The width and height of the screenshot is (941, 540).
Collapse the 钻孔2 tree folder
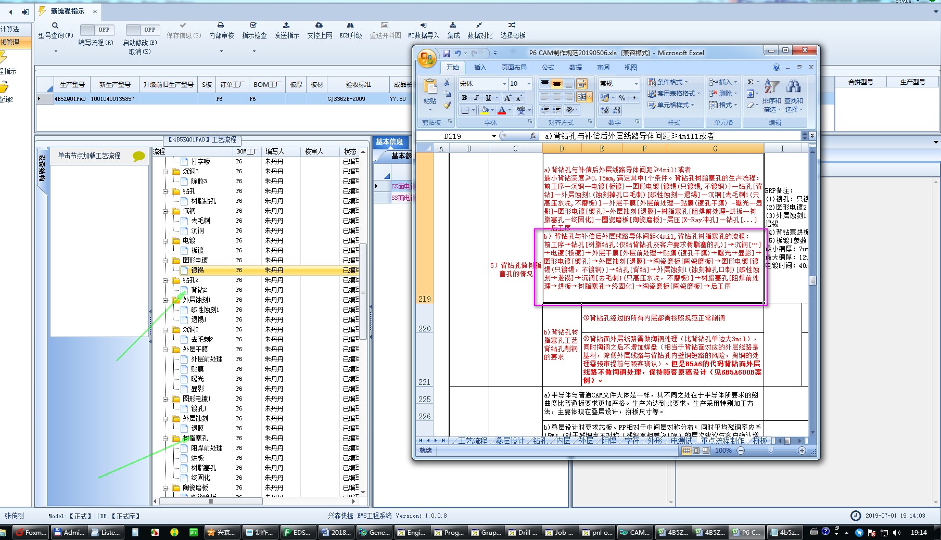point(167,280)
